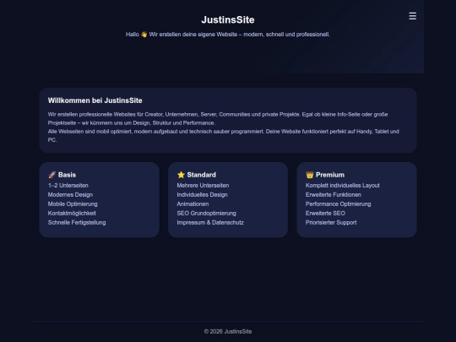Click the 'Individuelles Design' line
Image resolution: width=456 pixels, height=342 pixels.
point(202,195)
